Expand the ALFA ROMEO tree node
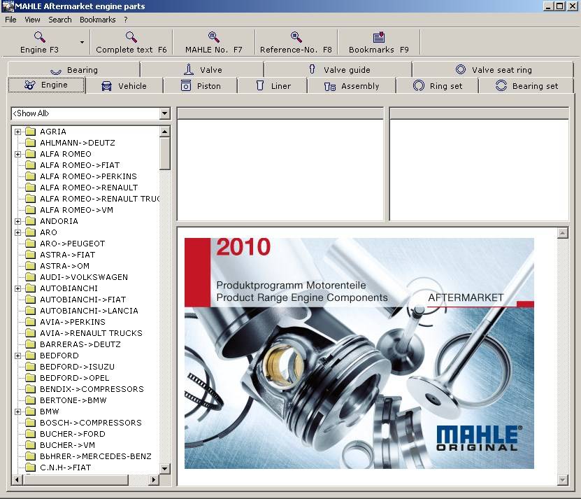Image resolution: width=581 pixels, height=499 pixels. click(17, 154)
